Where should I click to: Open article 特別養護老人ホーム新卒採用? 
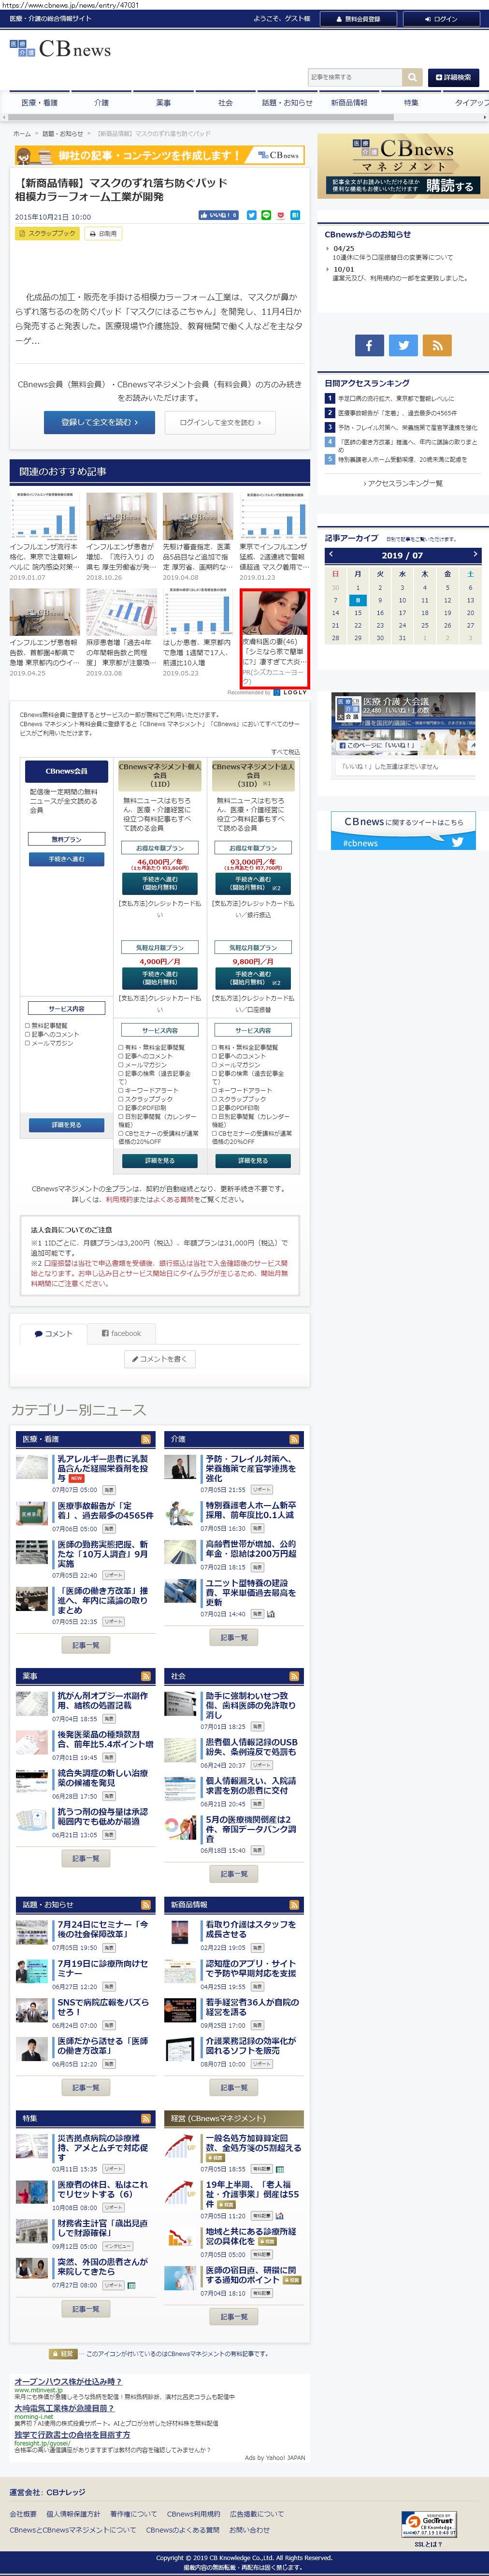pyautogui.click(x=251, y=1510)
